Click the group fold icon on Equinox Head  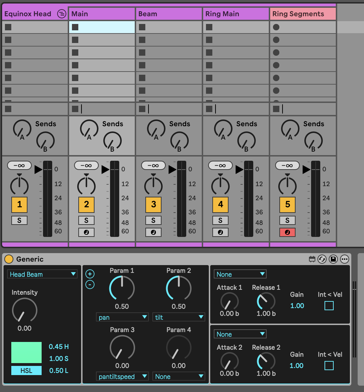(x=61, y=14)
